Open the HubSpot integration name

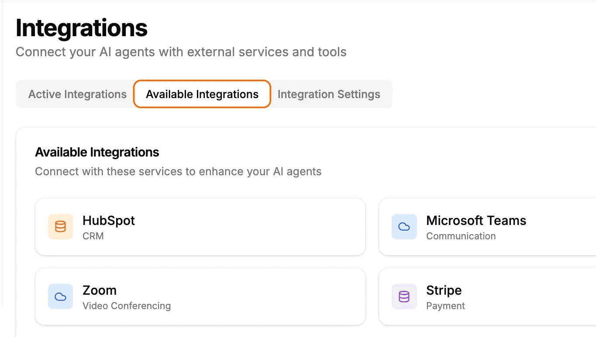click(109, 221)
